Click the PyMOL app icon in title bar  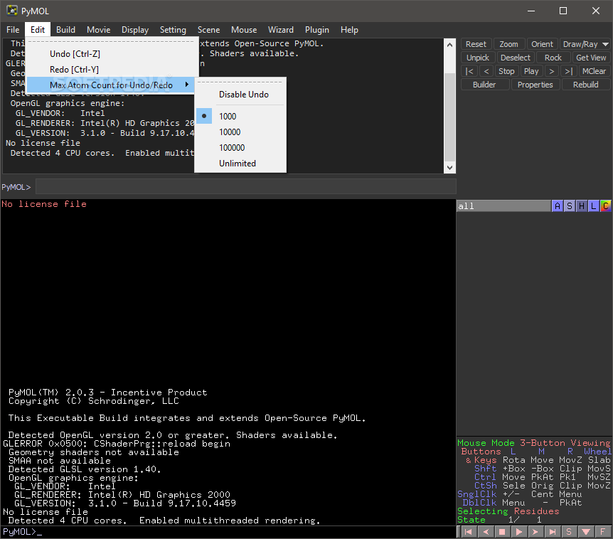[11, 11]
